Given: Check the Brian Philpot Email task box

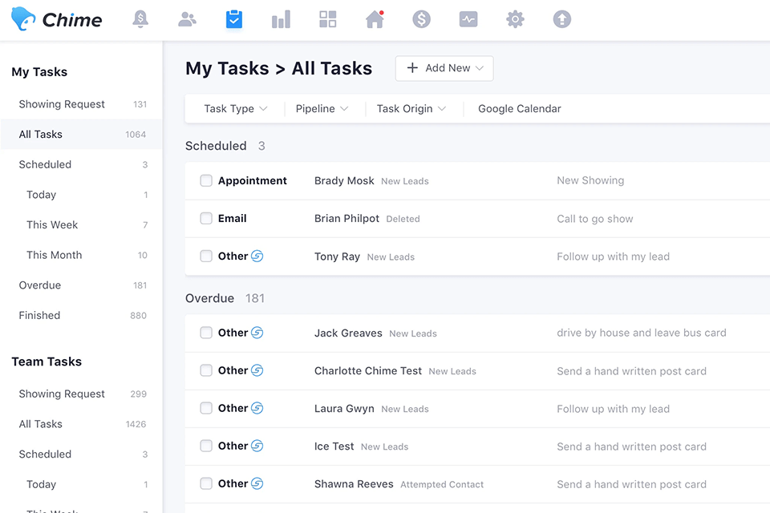Looking at the screenshot, I should pyautogui.click(x=206, y=218).
